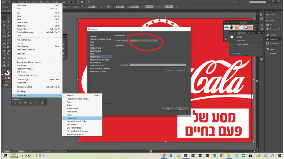Switch to the Variables tab in panel
The image size is (284, 159).
click(x=233, y=33)
